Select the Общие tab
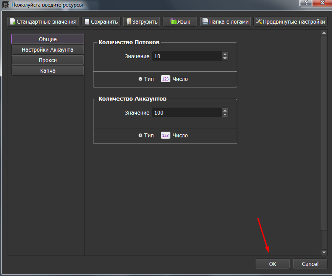 [x=48, y=39]
